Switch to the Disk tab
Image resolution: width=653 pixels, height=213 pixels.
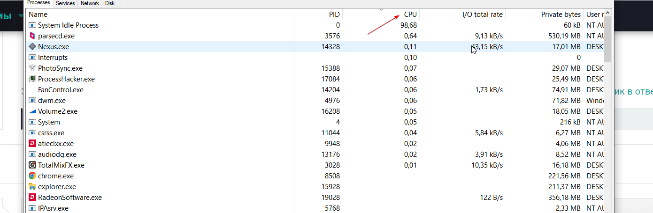tap(110, 3)
